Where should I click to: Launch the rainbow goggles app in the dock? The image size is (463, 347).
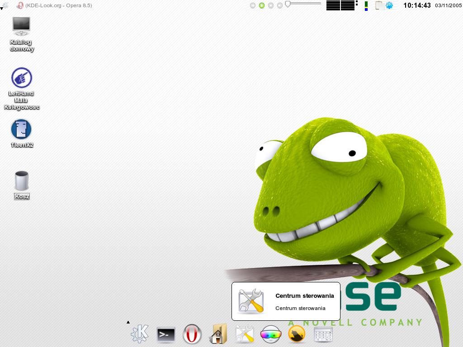(270, 334)
